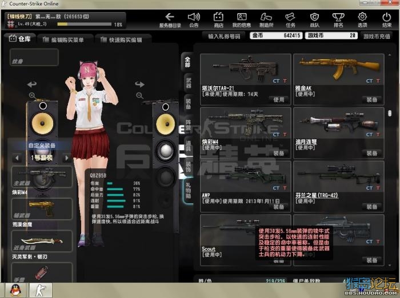Select the 塔沃尔TAR-21 weapon image

pyautogui.click(x=245, y=69)
